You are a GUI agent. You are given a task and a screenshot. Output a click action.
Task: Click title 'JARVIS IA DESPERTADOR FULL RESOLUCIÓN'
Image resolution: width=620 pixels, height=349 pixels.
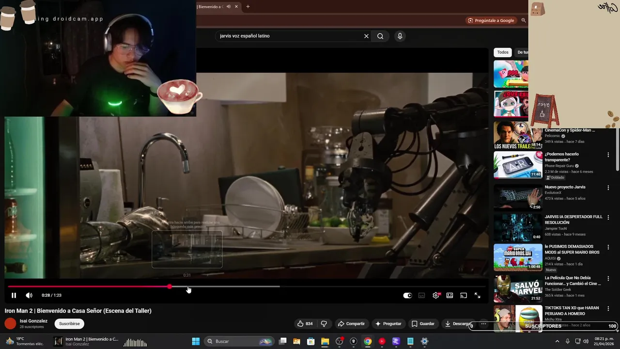pos(573,220)
